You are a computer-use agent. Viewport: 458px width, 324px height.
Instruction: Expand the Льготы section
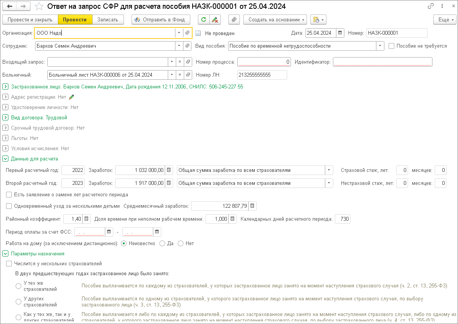tap(5, 138)
